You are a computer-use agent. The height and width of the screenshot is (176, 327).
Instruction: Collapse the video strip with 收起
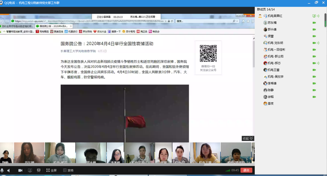click(247, 138)
